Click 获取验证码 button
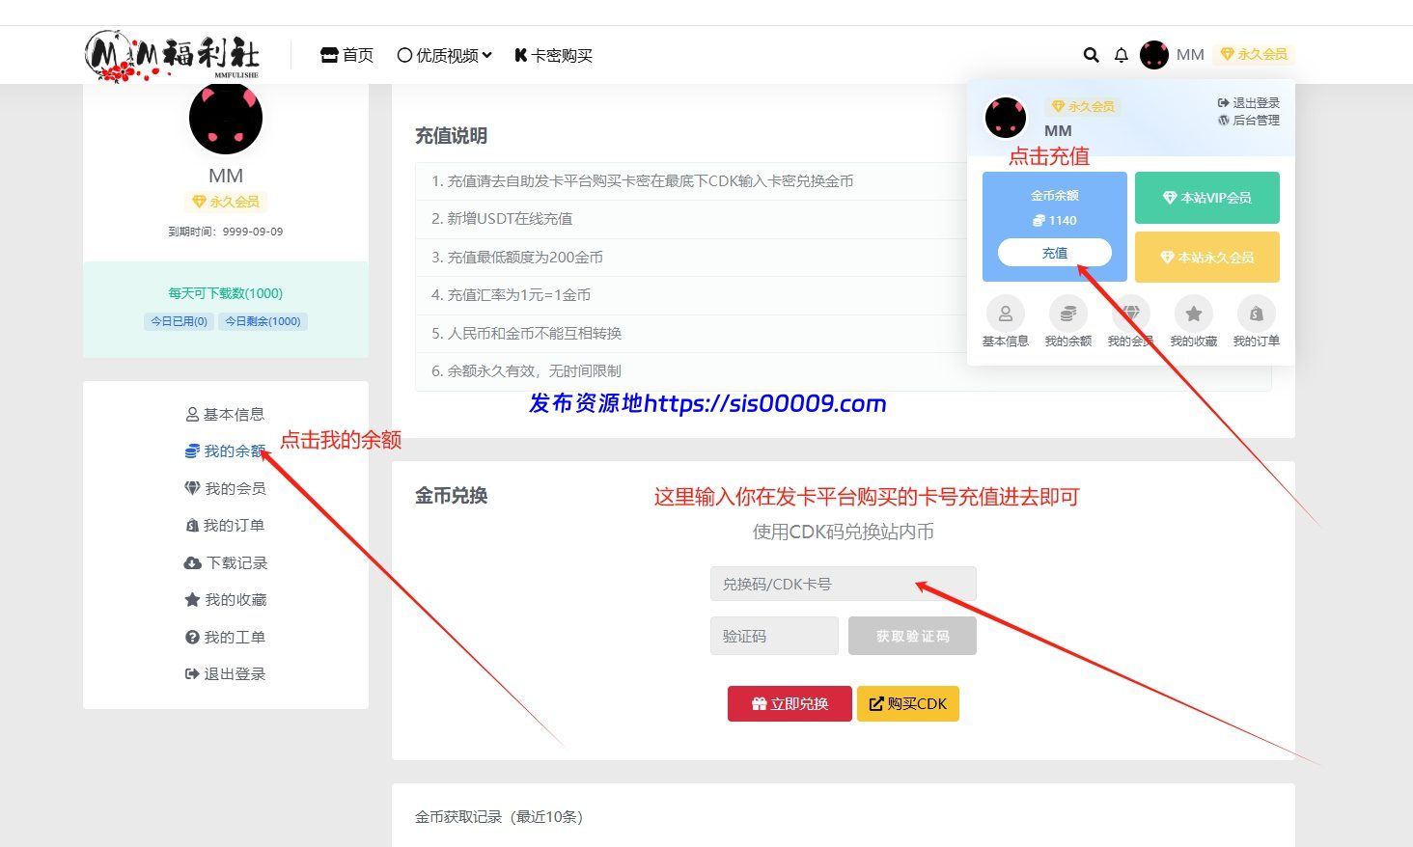1413x847 pixels. point(912,637)
